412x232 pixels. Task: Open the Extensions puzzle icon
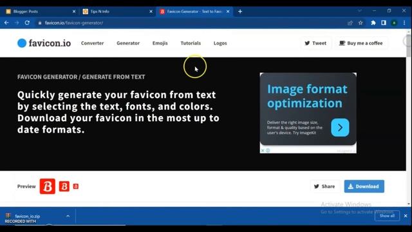pyautogui.click(x=373, y=23)
